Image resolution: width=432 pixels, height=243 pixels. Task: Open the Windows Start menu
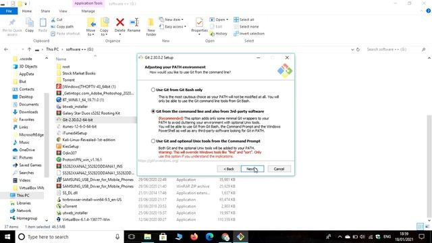click(x=7, y=237)
